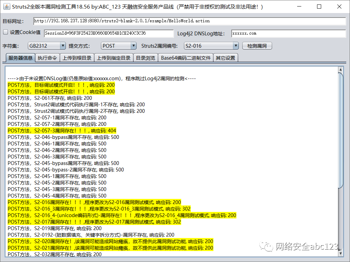350x262 pixels.
Task: Click the first 目标调试模式开启 line
Action: (61, 85)
